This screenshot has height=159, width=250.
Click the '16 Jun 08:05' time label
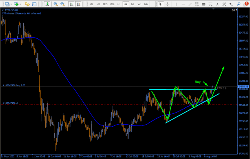(54, 157)
